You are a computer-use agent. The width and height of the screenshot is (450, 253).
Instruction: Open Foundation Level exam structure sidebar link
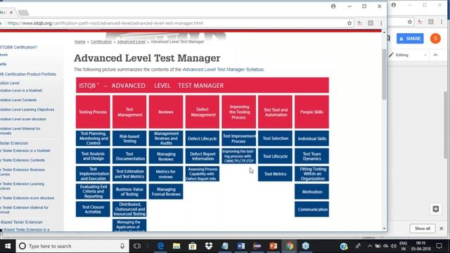click(23, 119)
